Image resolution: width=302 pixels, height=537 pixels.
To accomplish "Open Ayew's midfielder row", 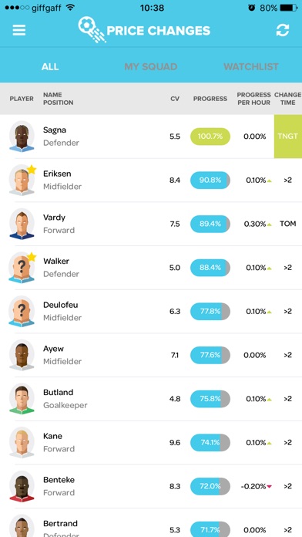I will click(151, 355).
